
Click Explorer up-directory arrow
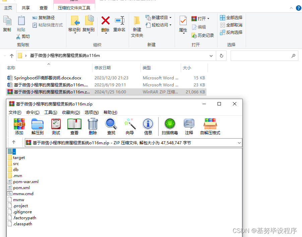12,56
